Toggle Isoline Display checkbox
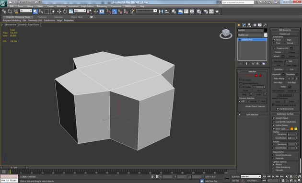This screenshot has height=183, width=302. click(x=274, y=125)
